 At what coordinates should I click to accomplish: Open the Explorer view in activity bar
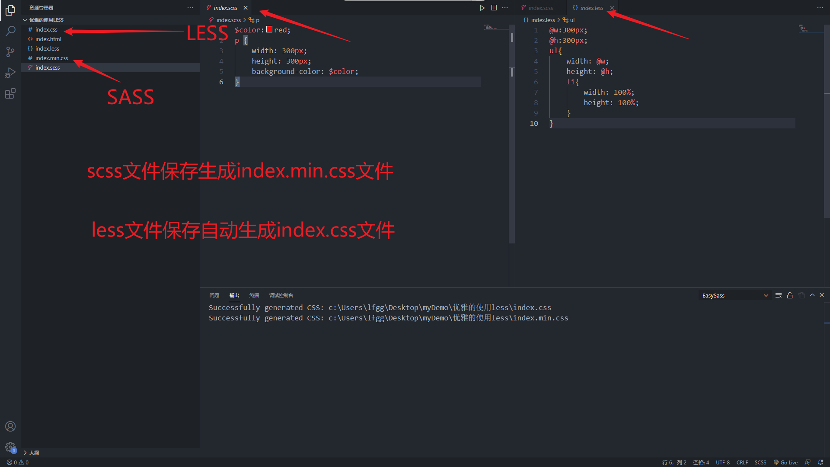click(x=10, y=10)
